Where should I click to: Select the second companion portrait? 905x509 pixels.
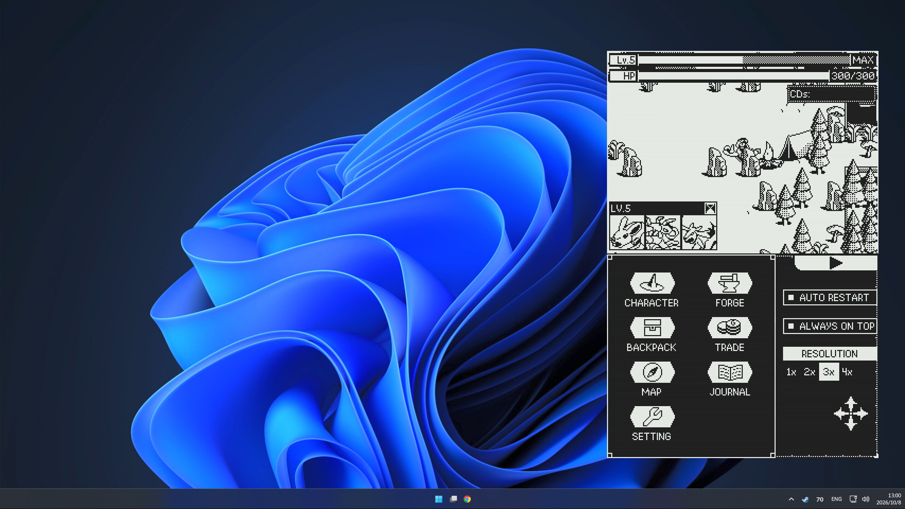coord(663,233)
